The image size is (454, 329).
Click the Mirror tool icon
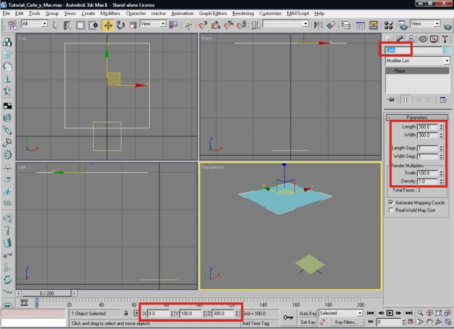pyautogui.click(x=318, y=26)
